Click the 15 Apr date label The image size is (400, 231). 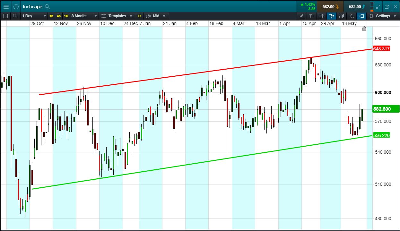point(309,23)
